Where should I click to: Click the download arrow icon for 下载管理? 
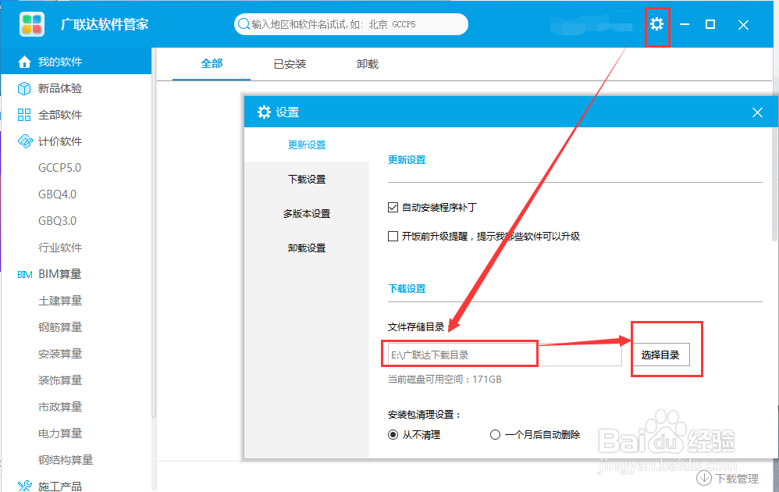pos(703,479)
